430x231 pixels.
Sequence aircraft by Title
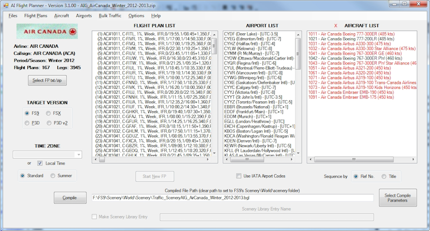pos(384,176)
